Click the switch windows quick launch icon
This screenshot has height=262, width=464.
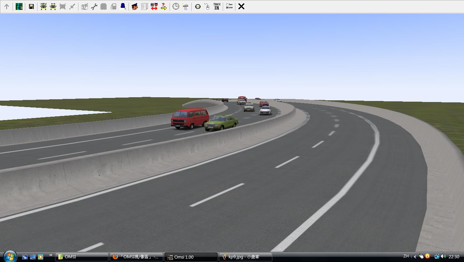25,257
